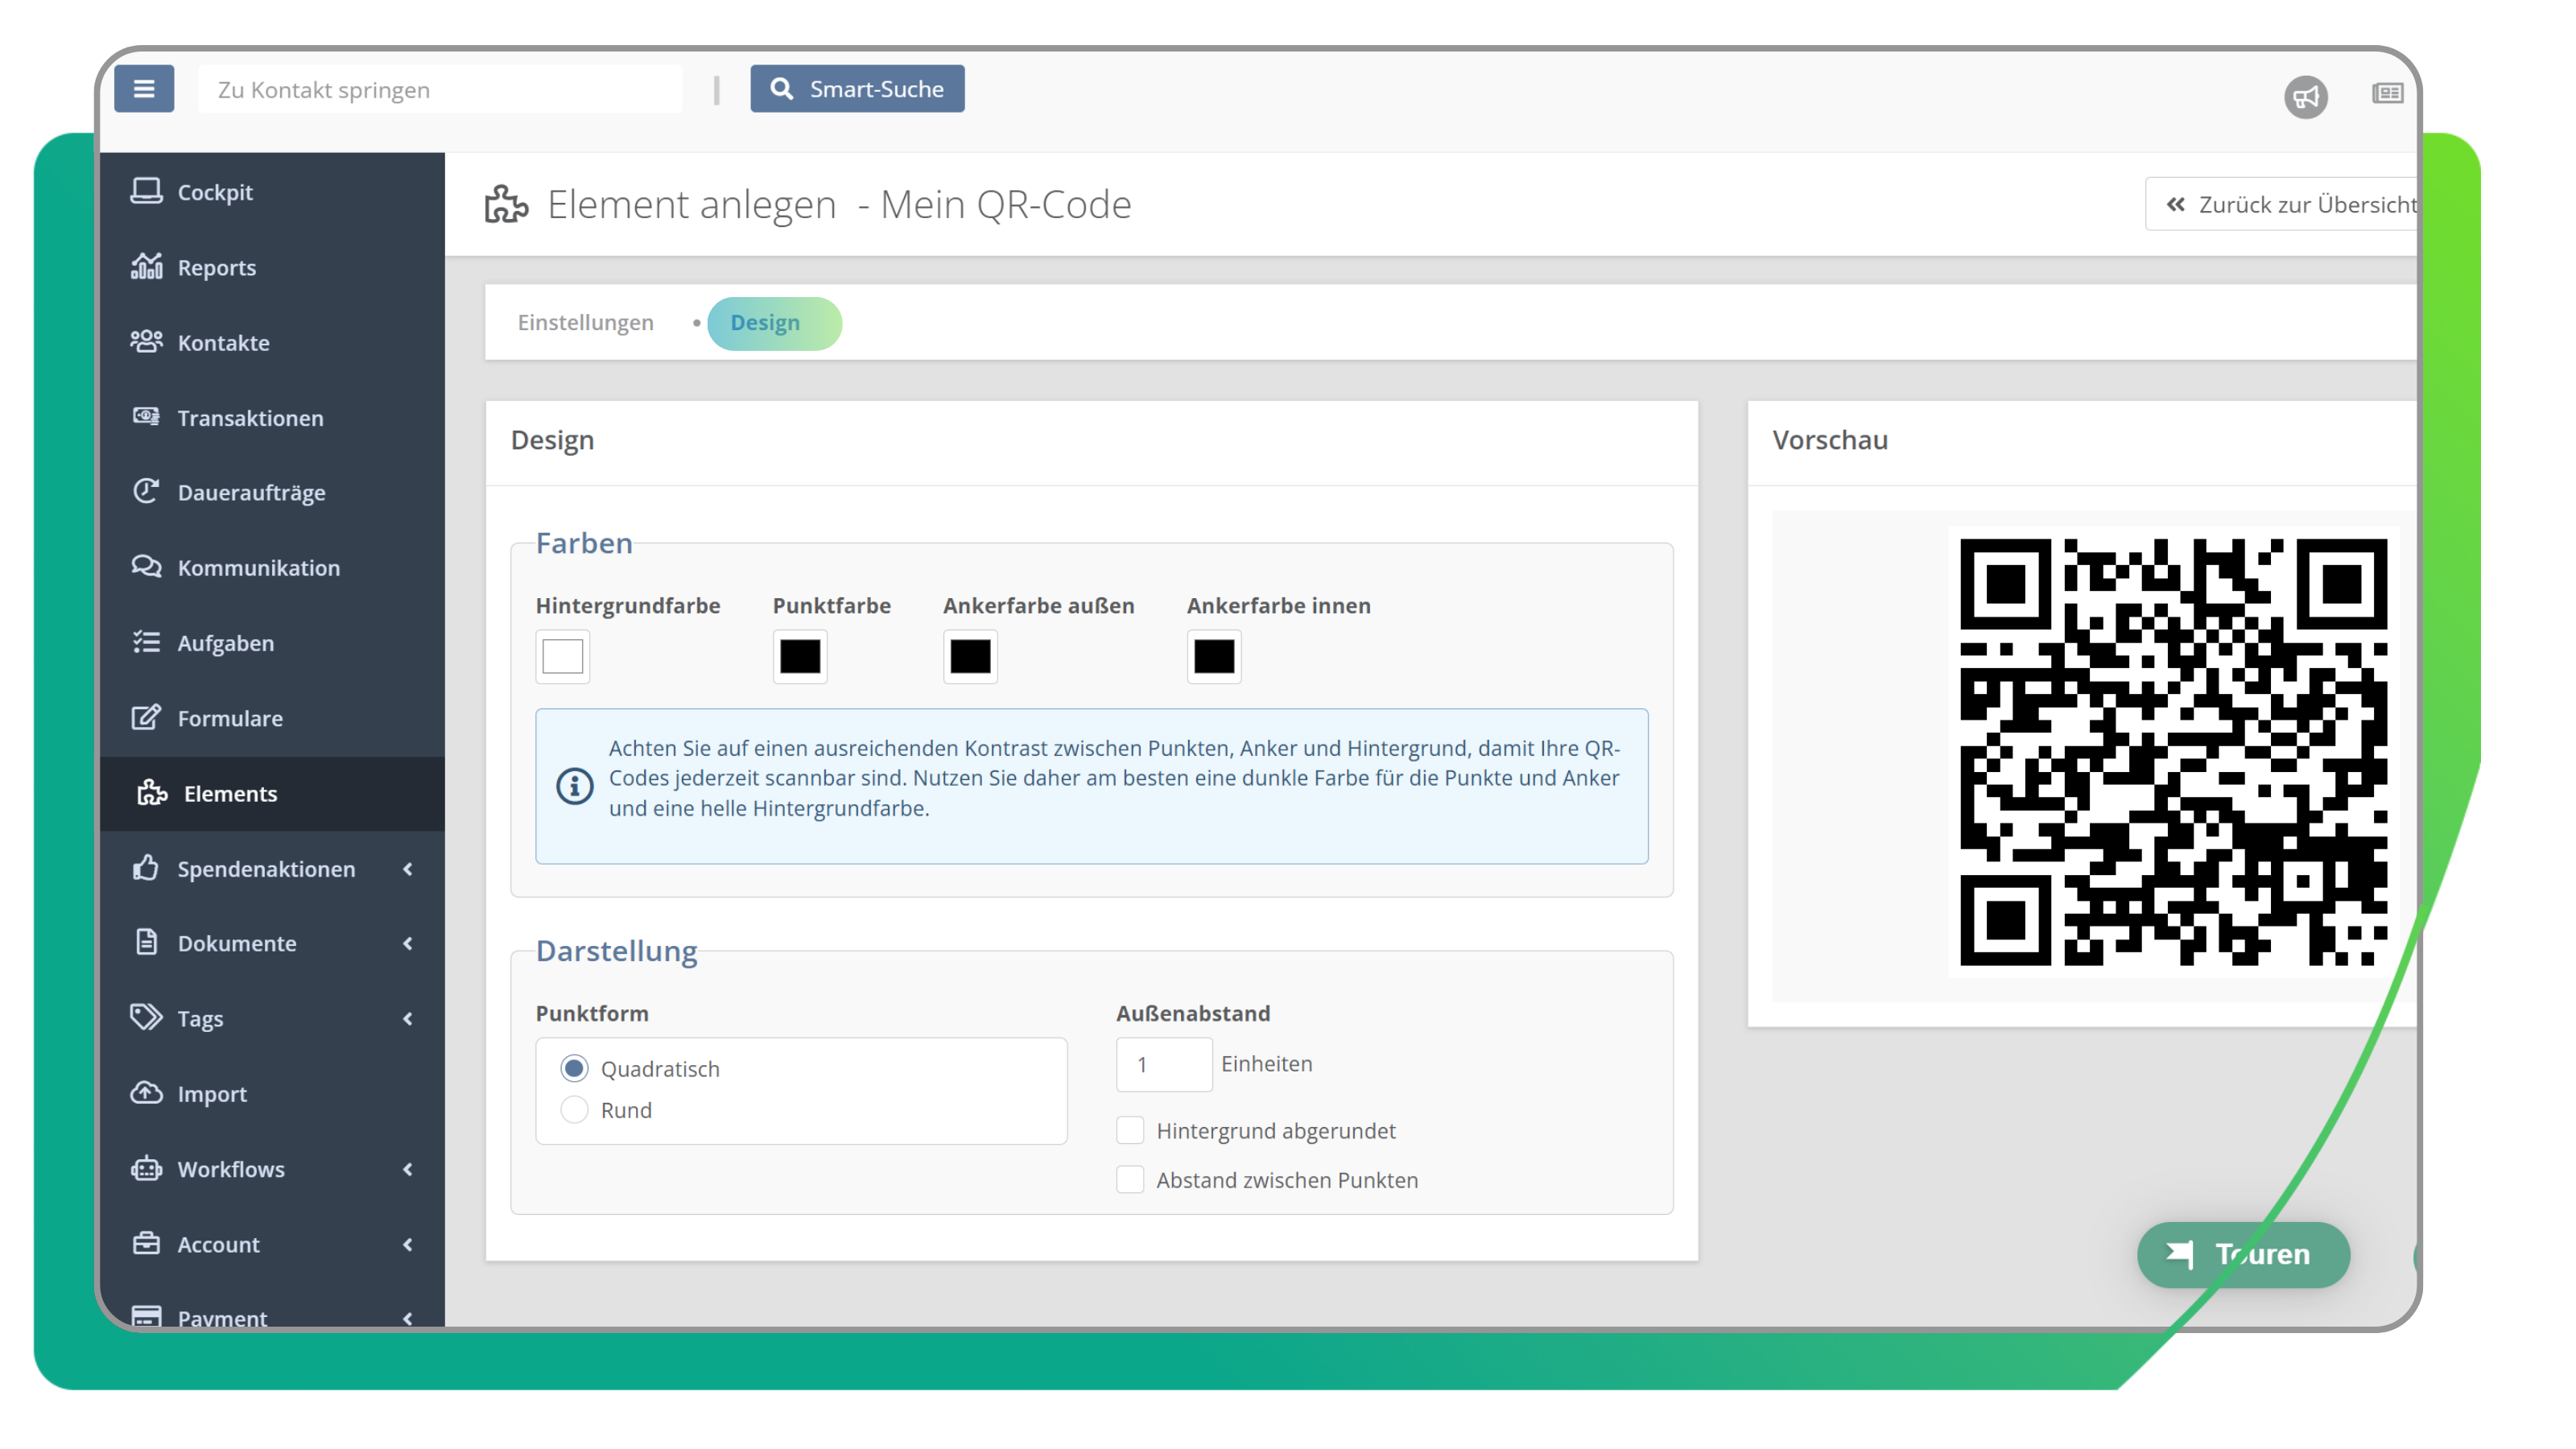The image size is (2576, 1449).
Task: Click the Außenabstand units input field
Action: coord(1164,1064)
